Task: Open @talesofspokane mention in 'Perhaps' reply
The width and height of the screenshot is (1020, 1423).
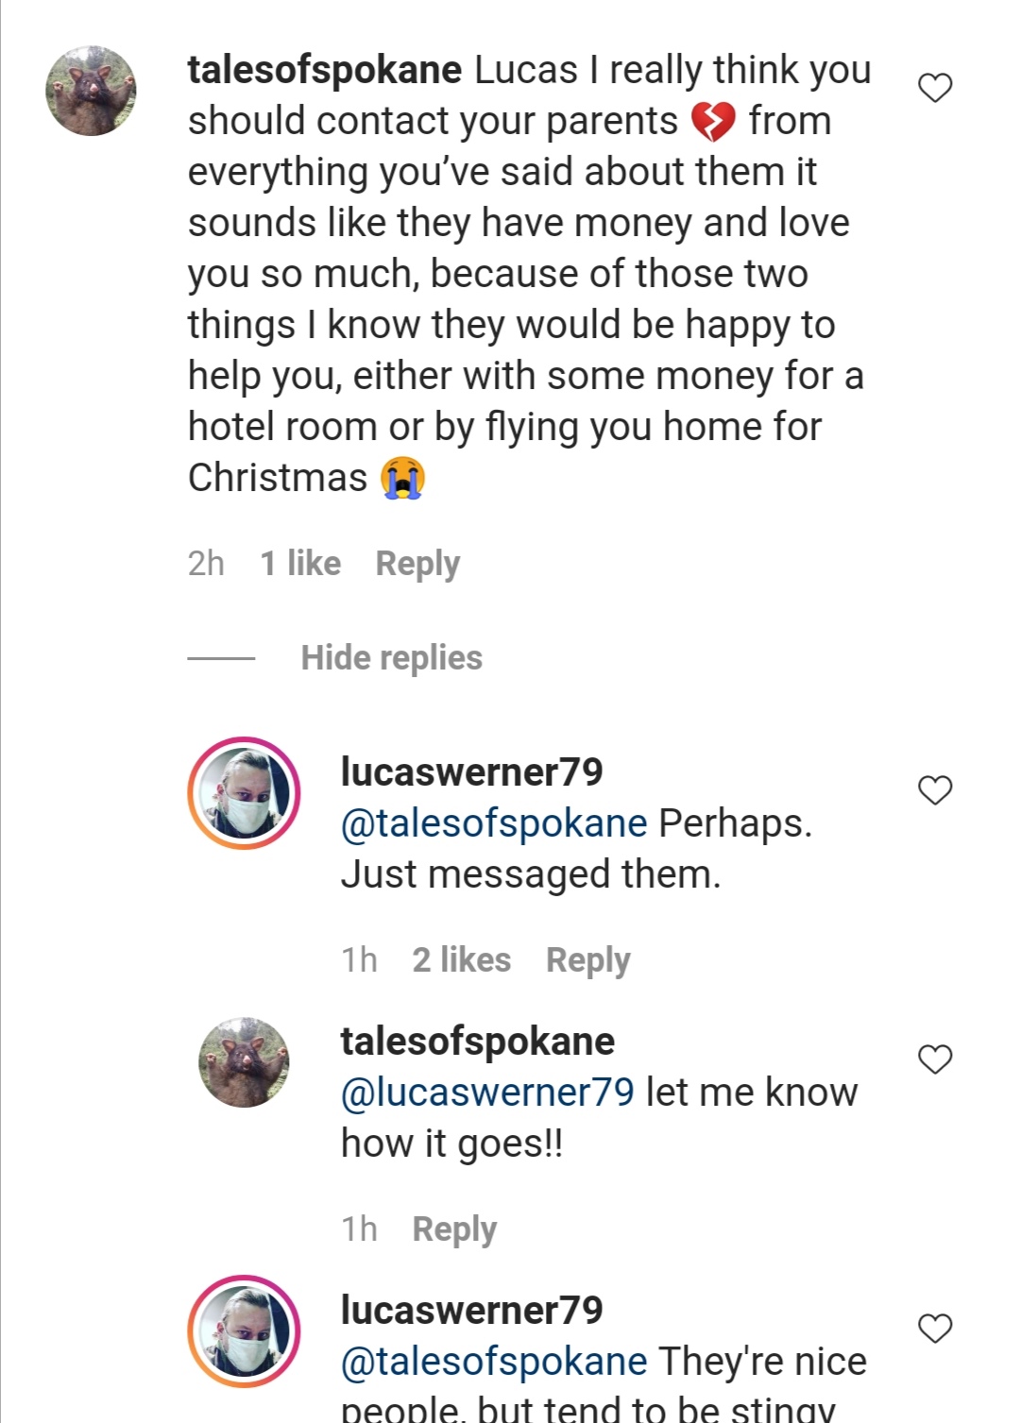Action: 494,824
